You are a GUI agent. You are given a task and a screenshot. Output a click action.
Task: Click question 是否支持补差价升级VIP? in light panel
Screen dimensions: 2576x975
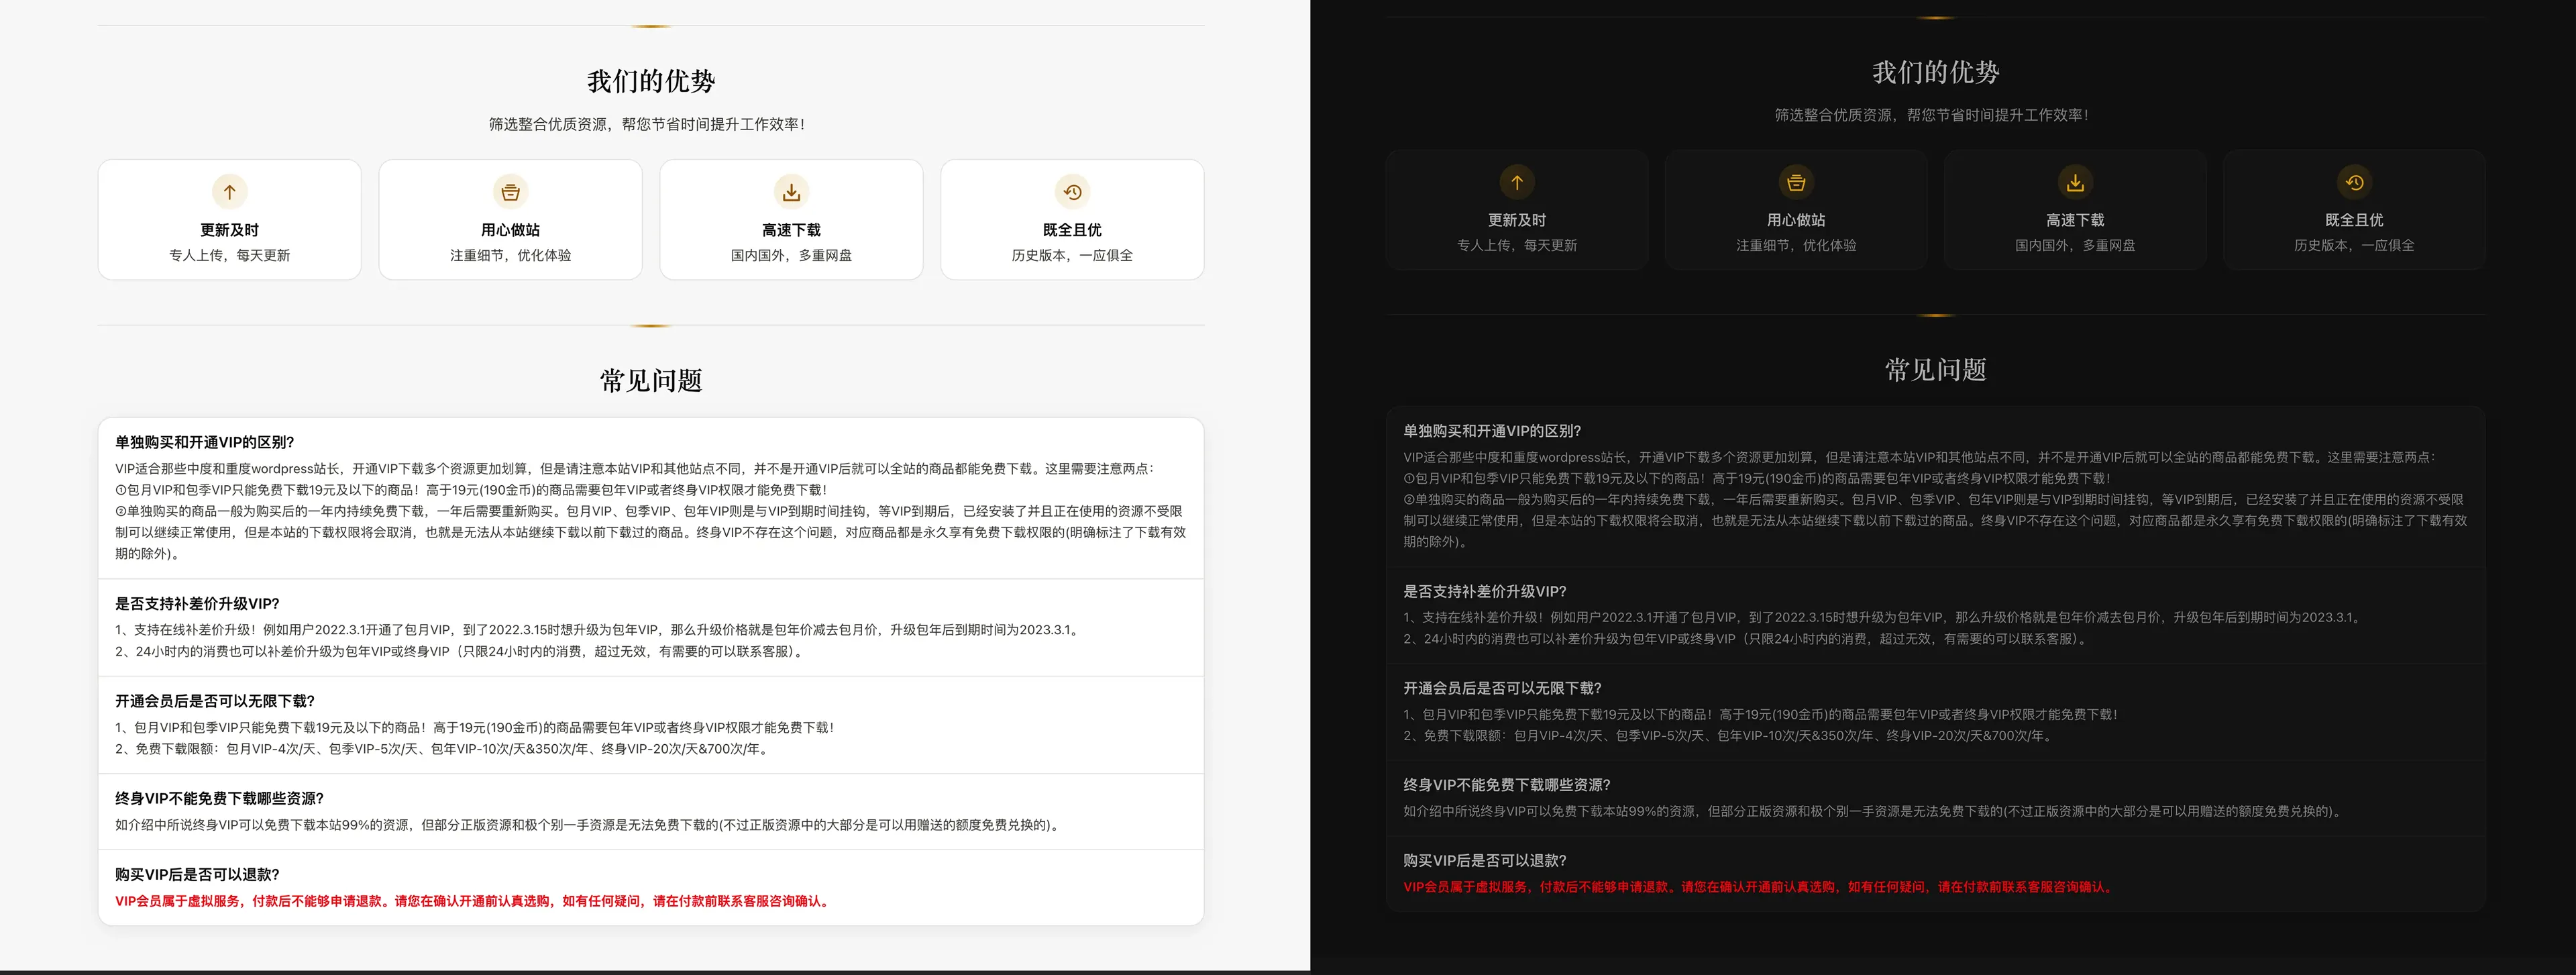pos(197,604)
